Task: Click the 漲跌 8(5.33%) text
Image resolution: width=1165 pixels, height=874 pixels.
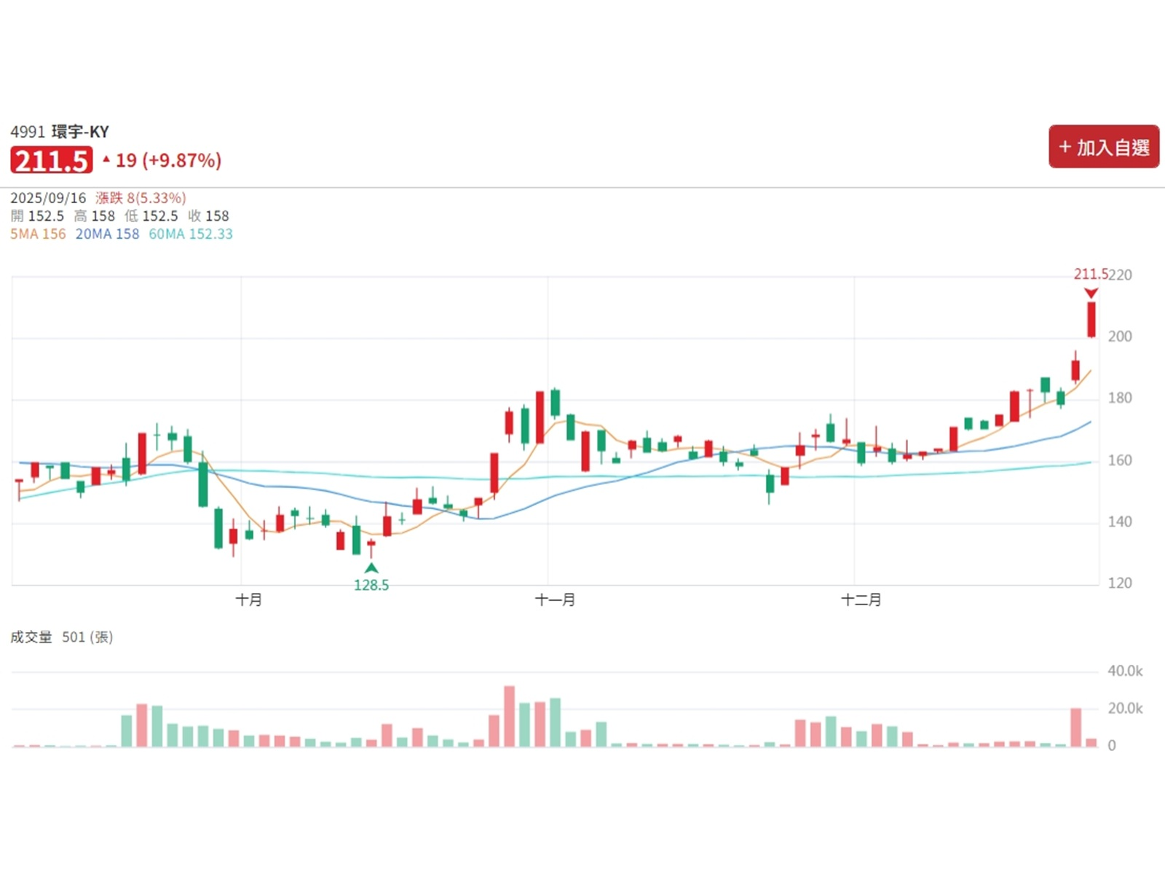Action: (141, 198)
